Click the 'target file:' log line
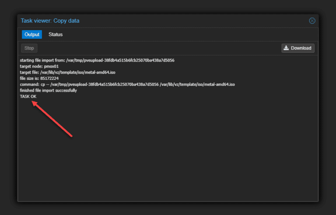The image size is (336, 215). pos(67,72)
